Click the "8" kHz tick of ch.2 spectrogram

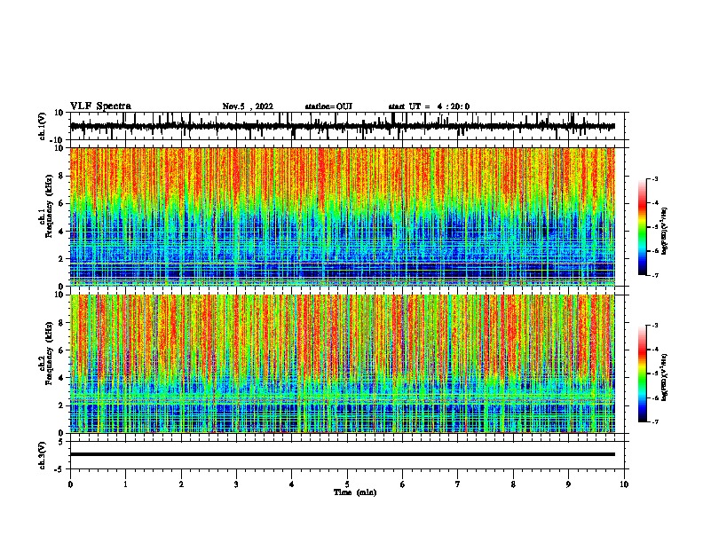click(61, 323)
